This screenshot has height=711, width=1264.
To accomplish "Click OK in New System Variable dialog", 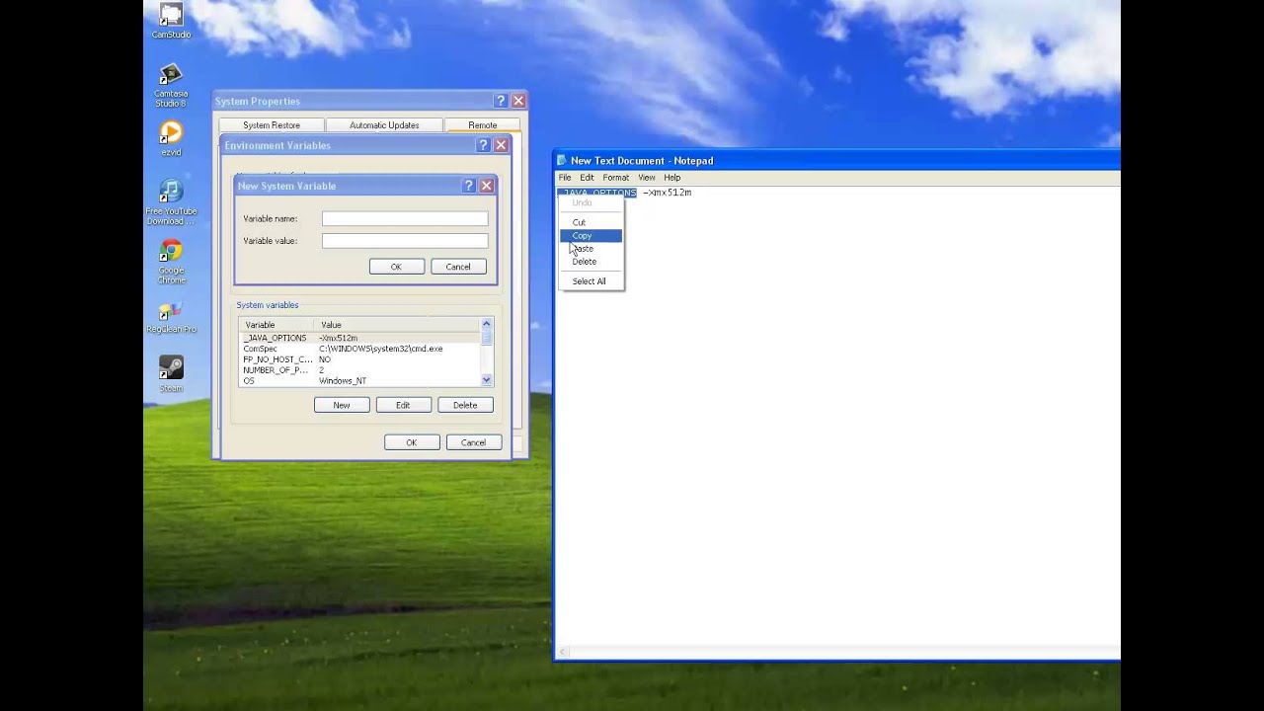I will (396, 267).
